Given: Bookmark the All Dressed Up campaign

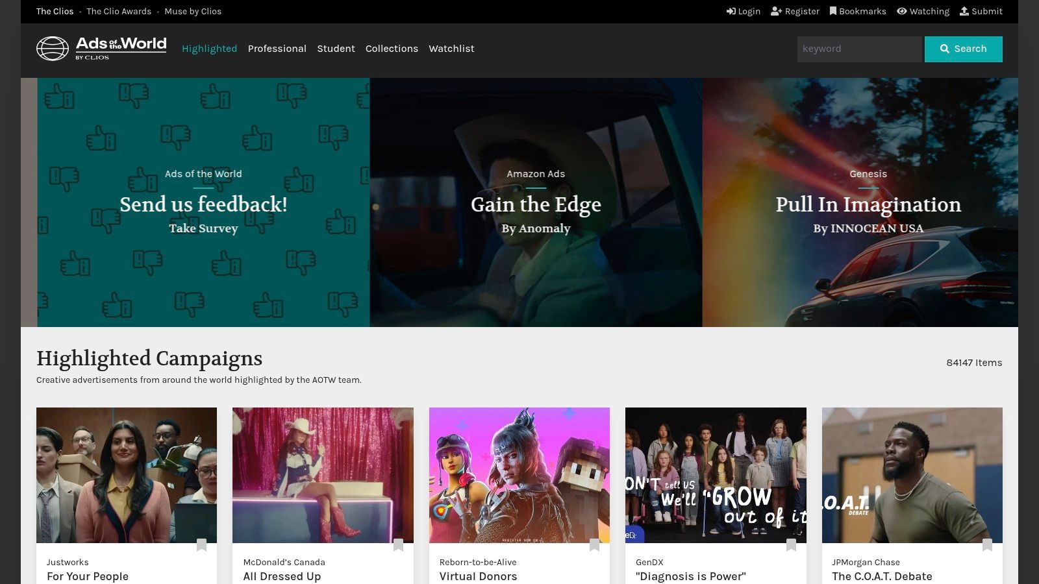Looking at the screenshot, I should 398,545.
